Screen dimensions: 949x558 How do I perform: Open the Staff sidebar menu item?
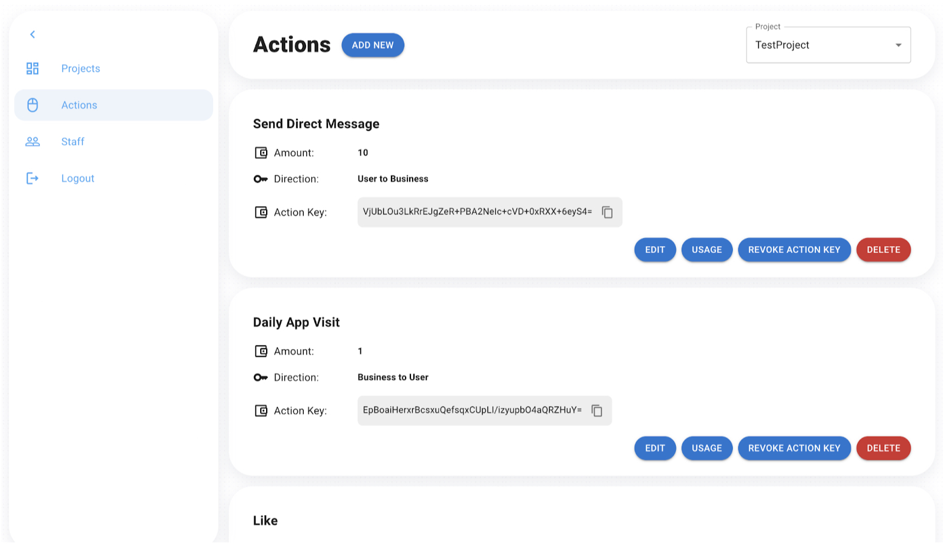[x=73, y=142]
